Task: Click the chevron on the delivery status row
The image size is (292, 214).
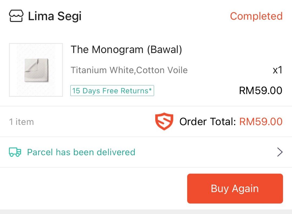Action: click(x=280, y=152)
